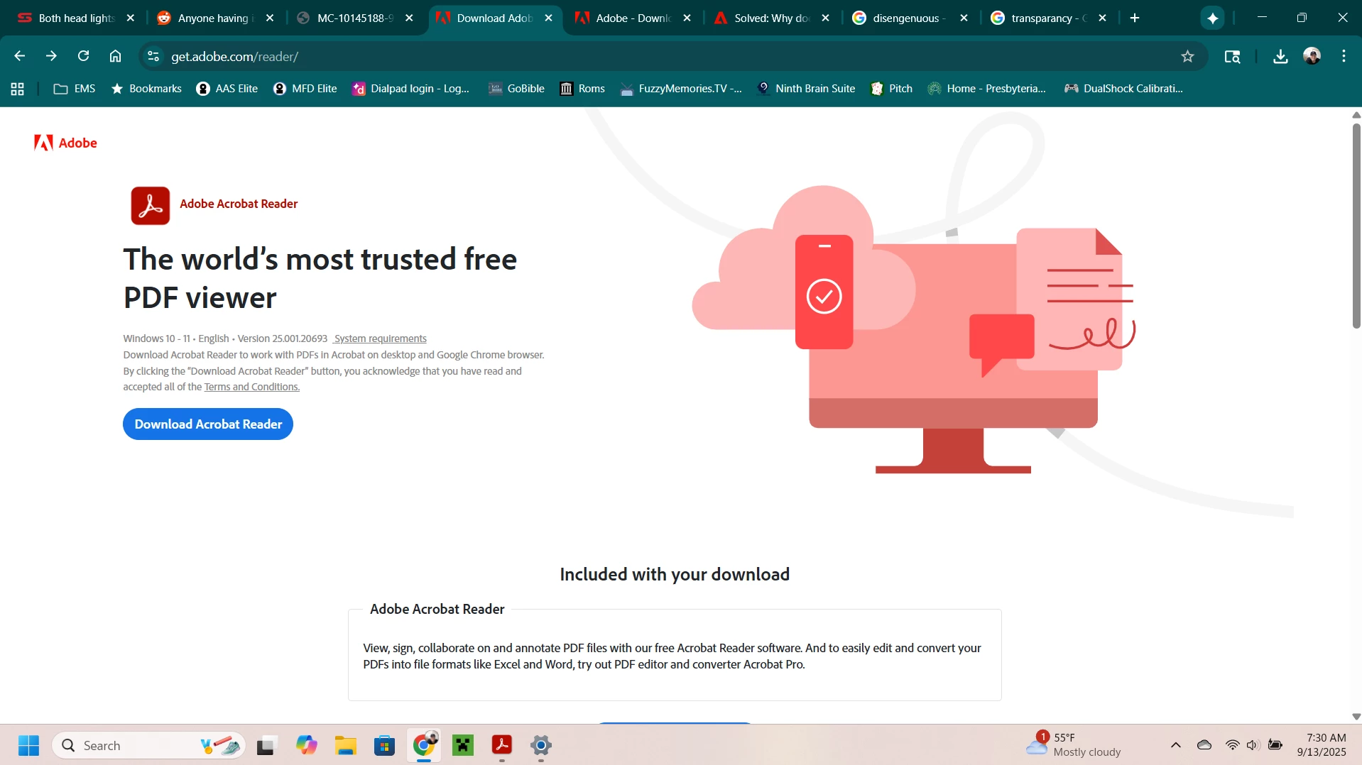Go forward with the browser arrow
Screen dimensions: 1362x765
click(51, 56)
